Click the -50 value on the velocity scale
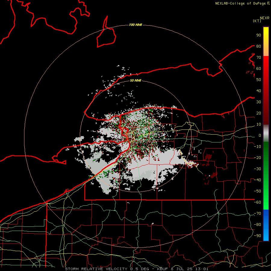271x271 pixels. click(x=257, y=191)
